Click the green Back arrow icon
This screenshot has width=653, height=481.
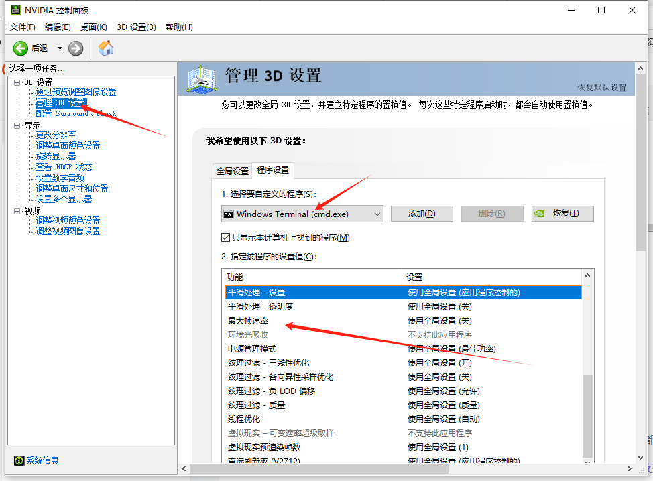20,48
